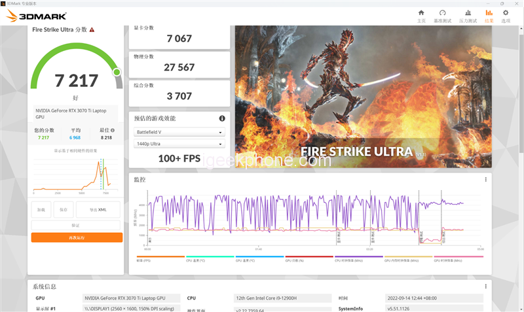Click the Load (加载) button
The width and height of the screenshot is (524, 312).
(41, 210)
